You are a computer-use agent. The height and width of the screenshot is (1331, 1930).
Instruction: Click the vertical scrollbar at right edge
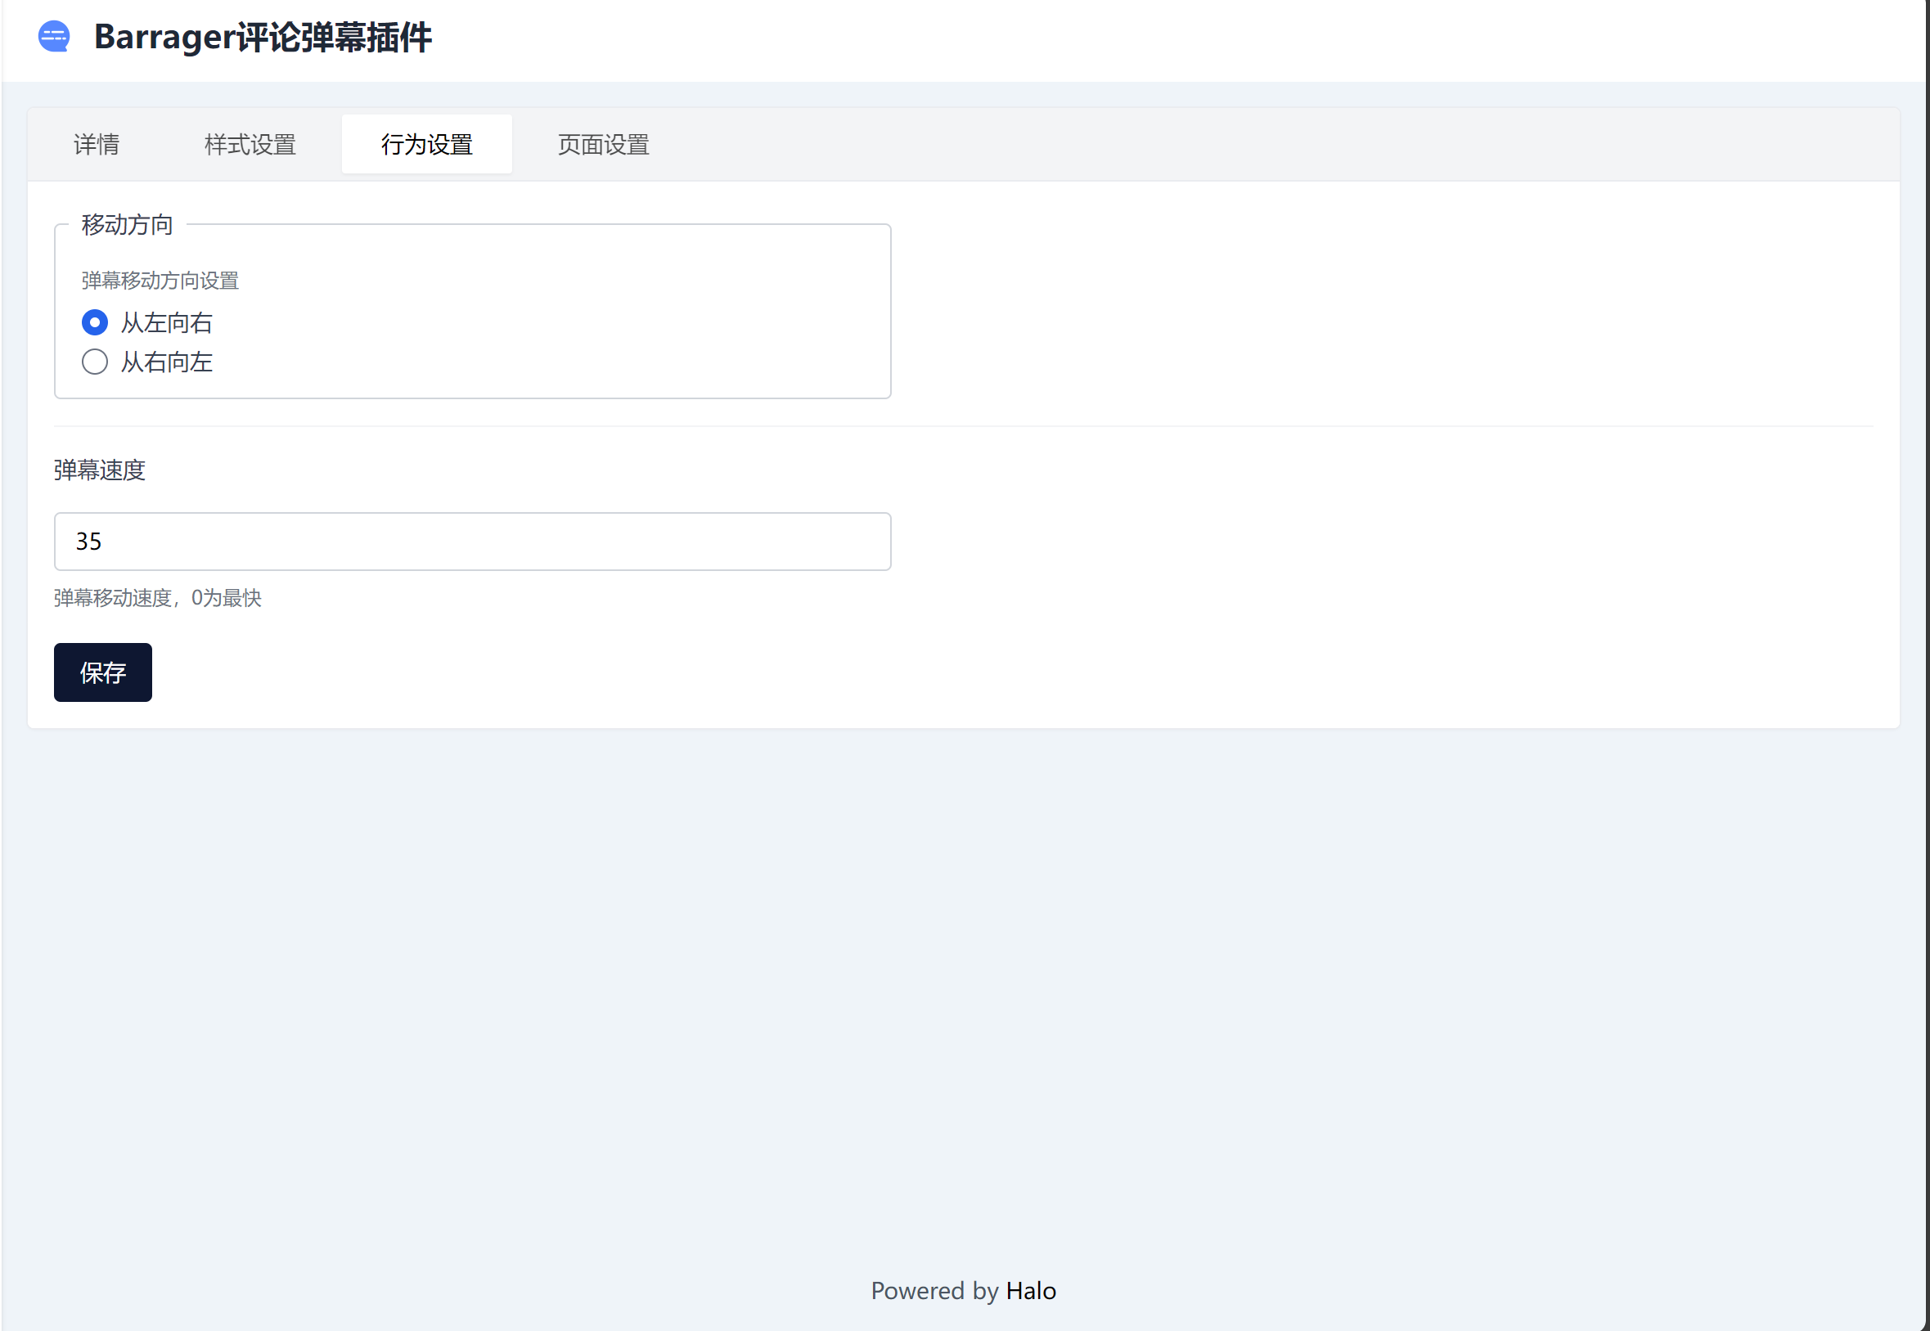tap(1927, 668)
